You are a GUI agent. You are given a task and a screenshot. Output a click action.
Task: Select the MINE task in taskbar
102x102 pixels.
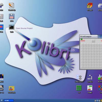click(x=9, y=100)
